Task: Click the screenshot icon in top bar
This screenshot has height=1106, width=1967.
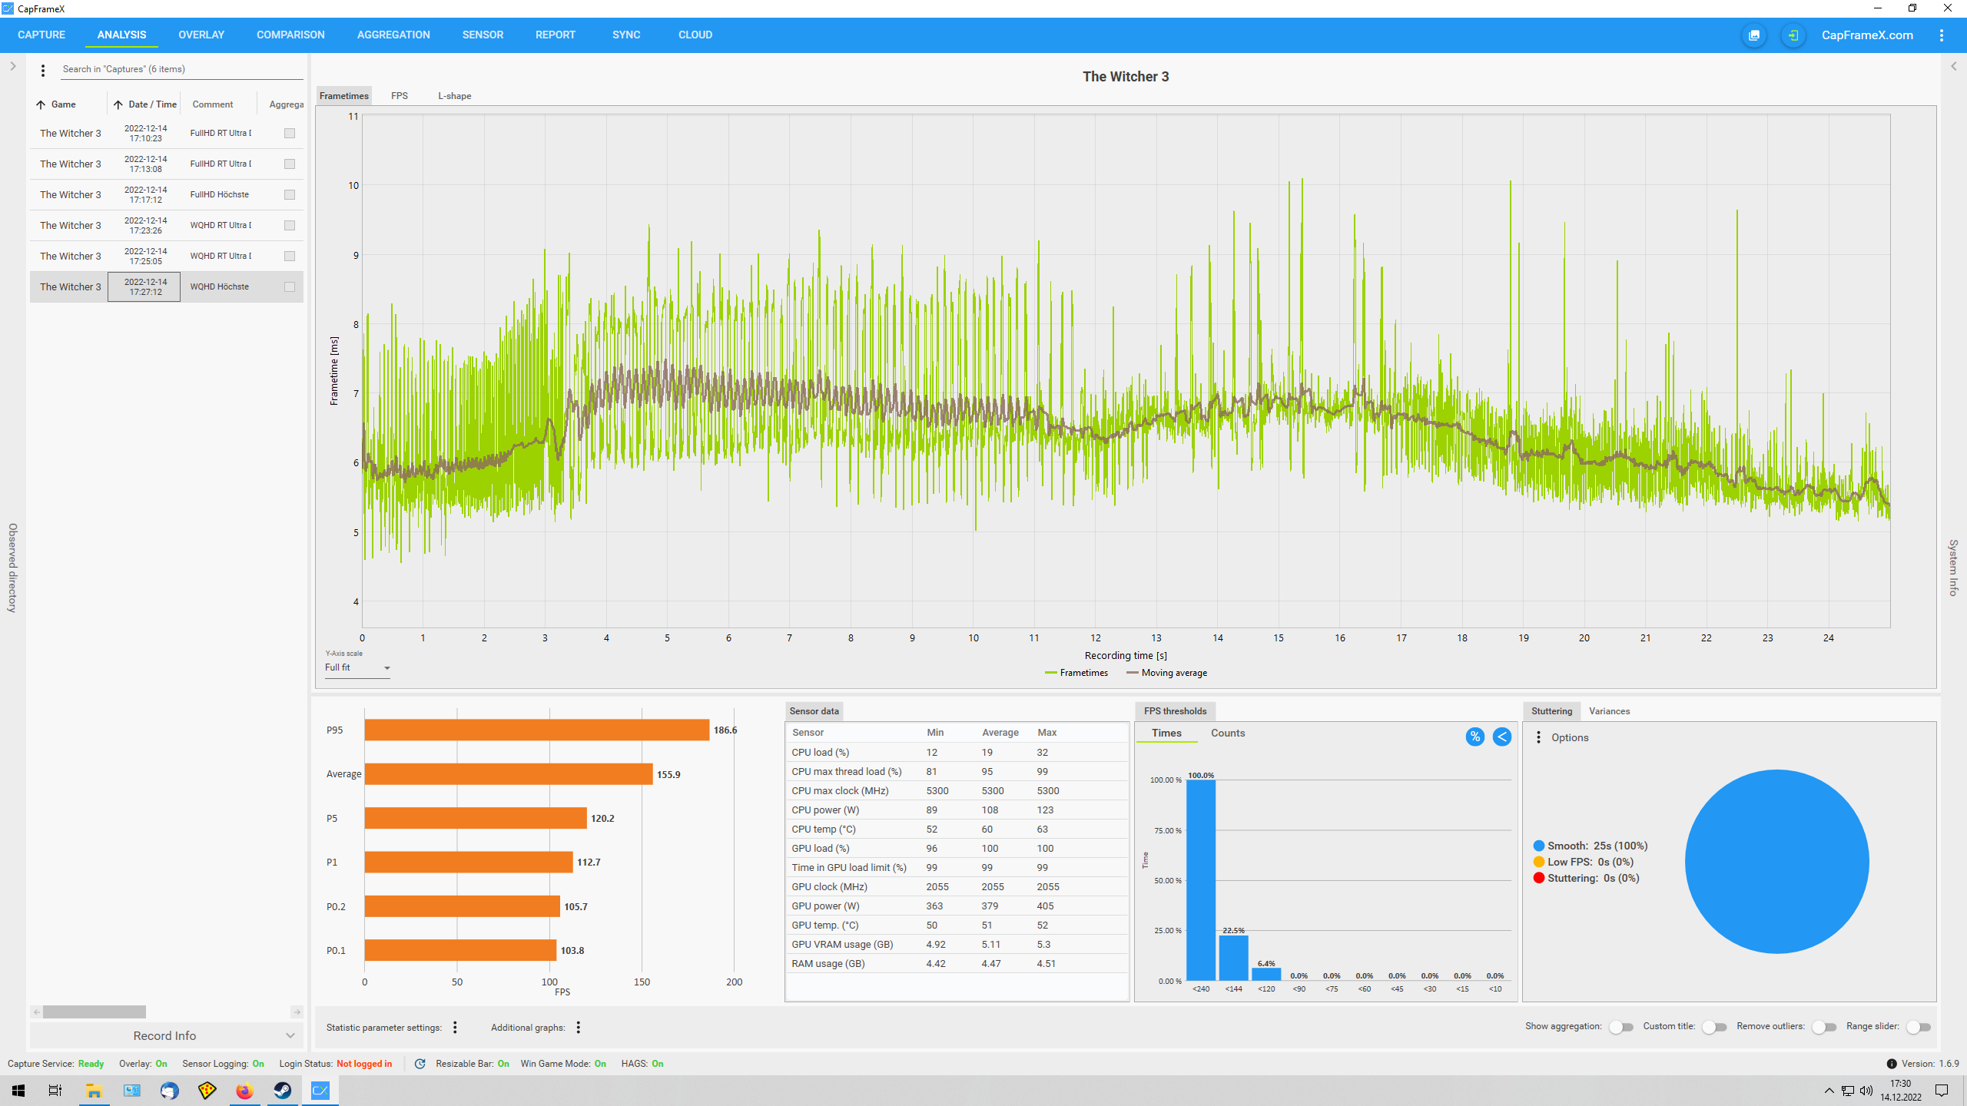Action: pos(1754,35)
